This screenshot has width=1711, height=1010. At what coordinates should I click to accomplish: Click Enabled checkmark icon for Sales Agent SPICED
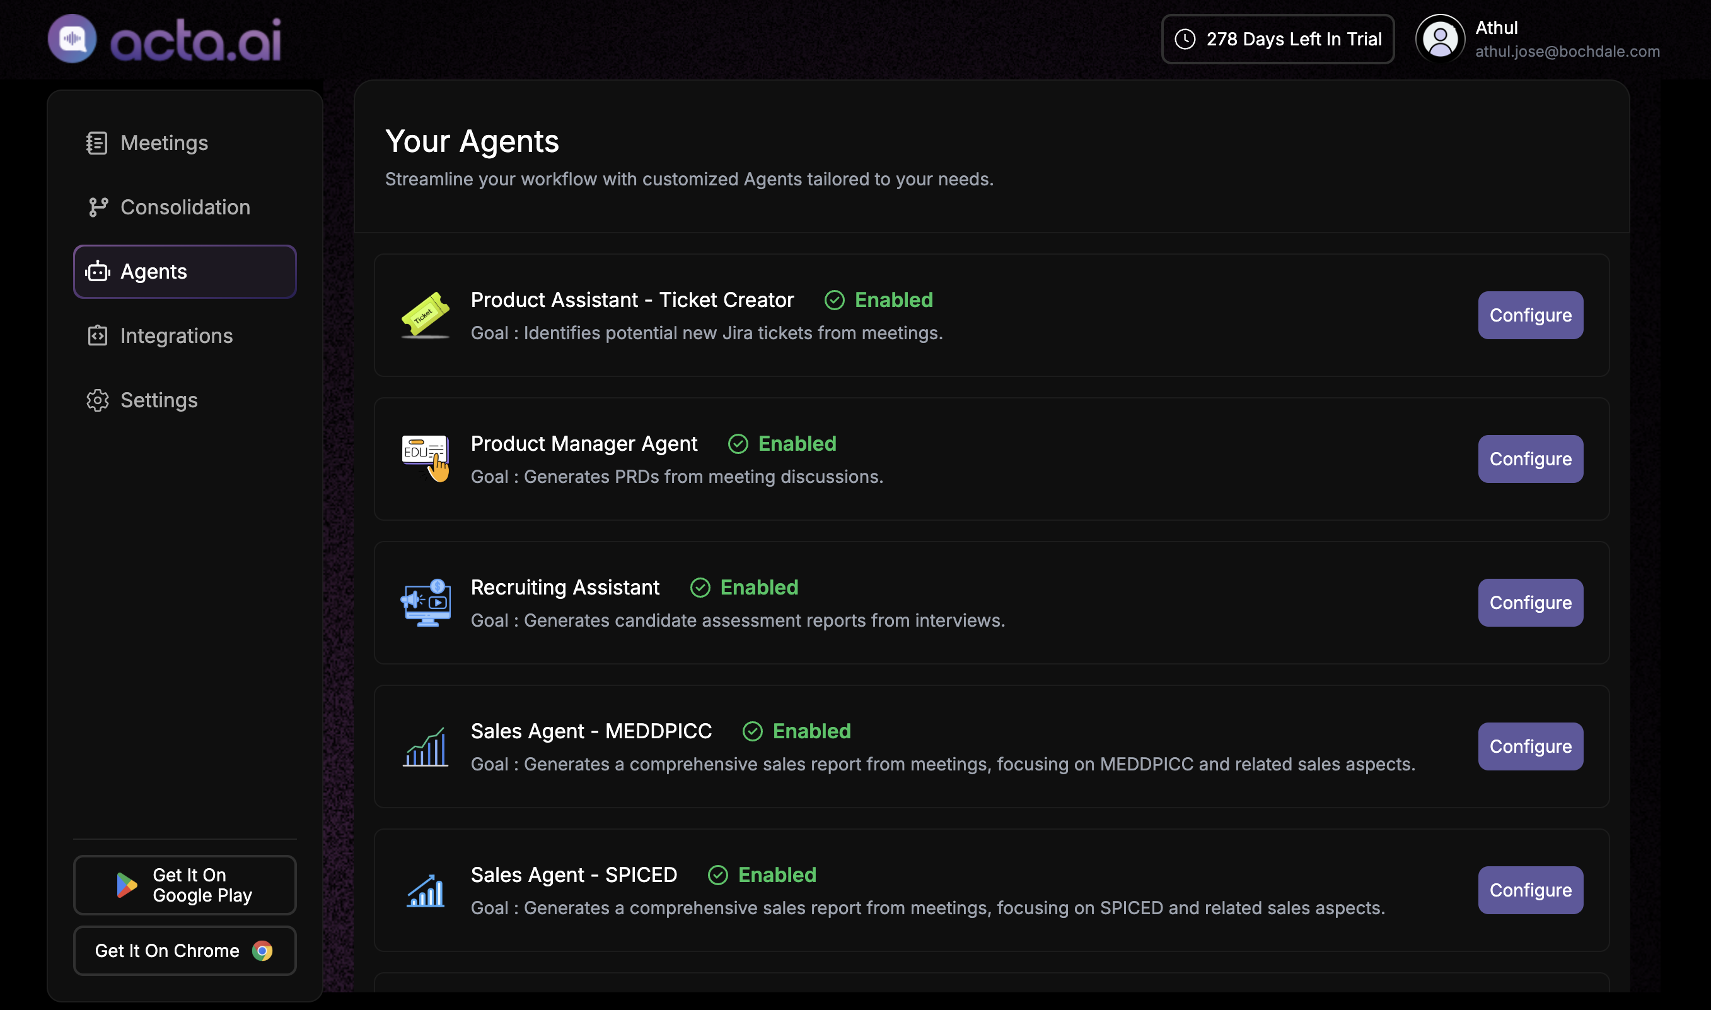point(717,874)
